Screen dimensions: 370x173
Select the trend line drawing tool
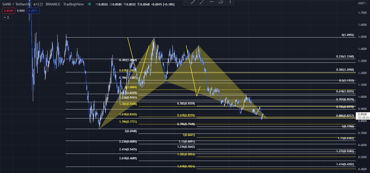[193, 2]
